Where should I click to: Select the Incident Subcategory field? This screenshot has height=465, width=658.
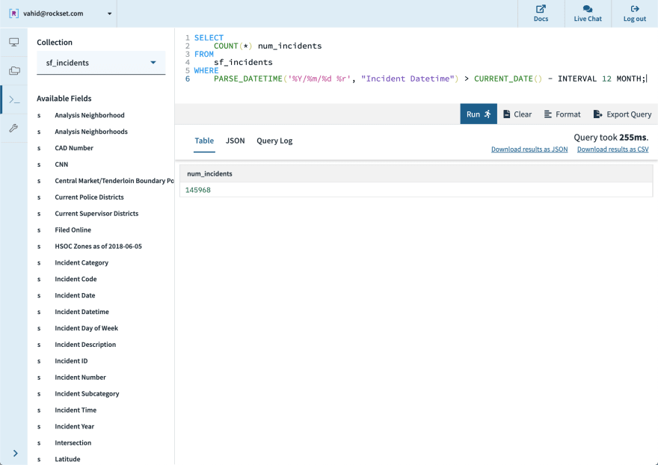pyautogui.click(x=87, y=394)
